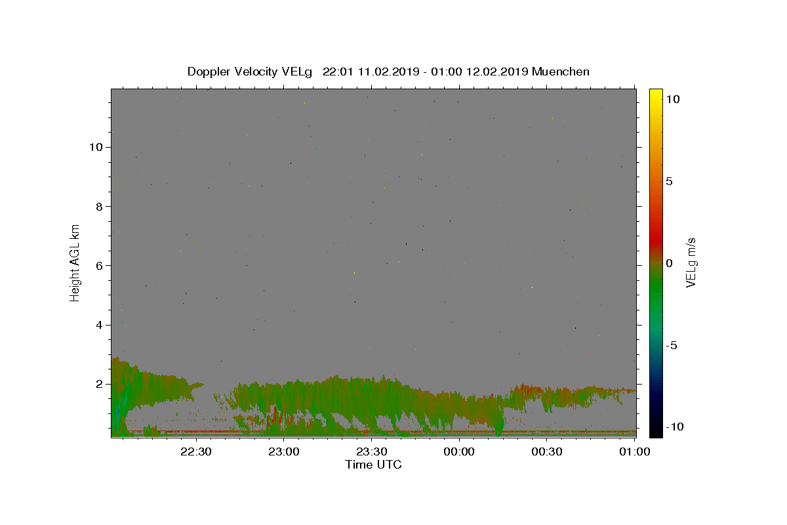The width and height of the screenshot is (787, 525).
Task: Click the 'Time UTC' axis label
Action: [373, 465]
